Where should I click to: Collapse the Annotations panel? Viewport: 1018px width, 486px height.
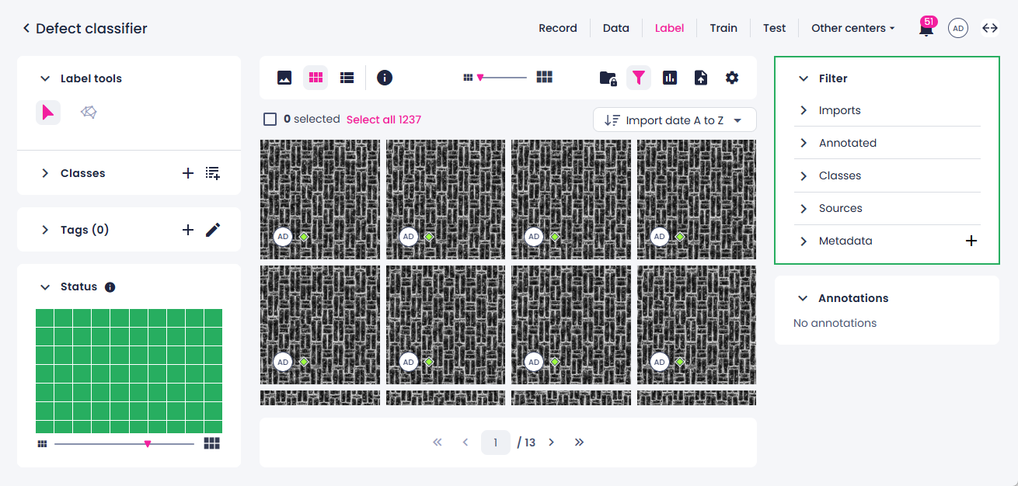click(804, 298)
